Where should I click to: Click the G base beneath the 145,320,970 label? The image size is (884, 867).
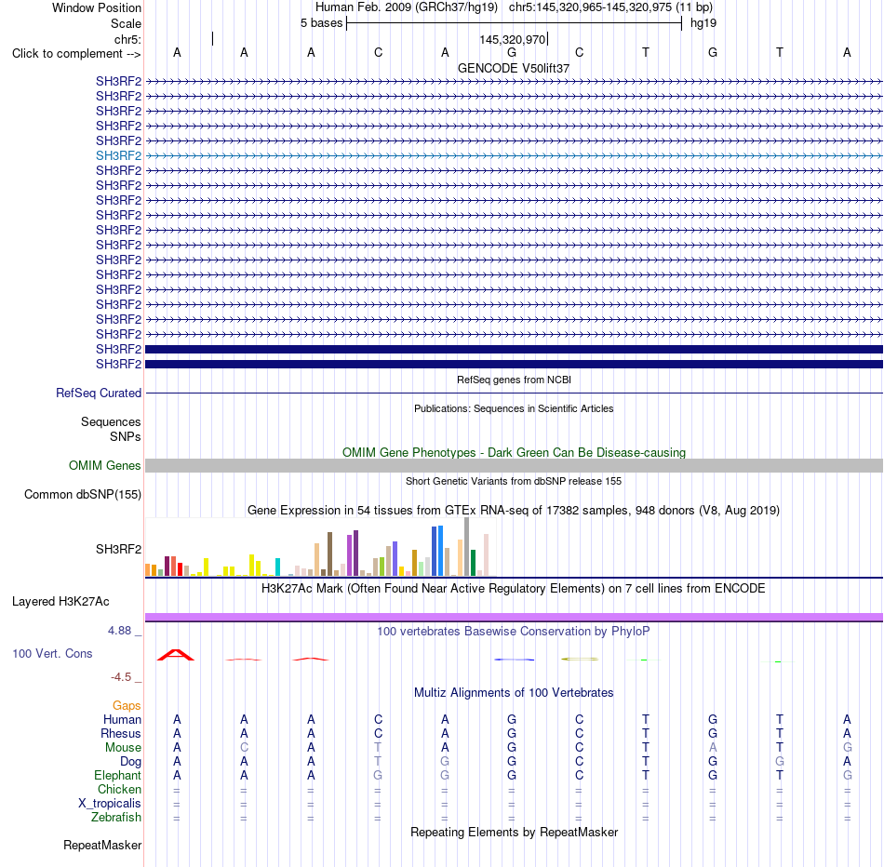tap(512, 52)
